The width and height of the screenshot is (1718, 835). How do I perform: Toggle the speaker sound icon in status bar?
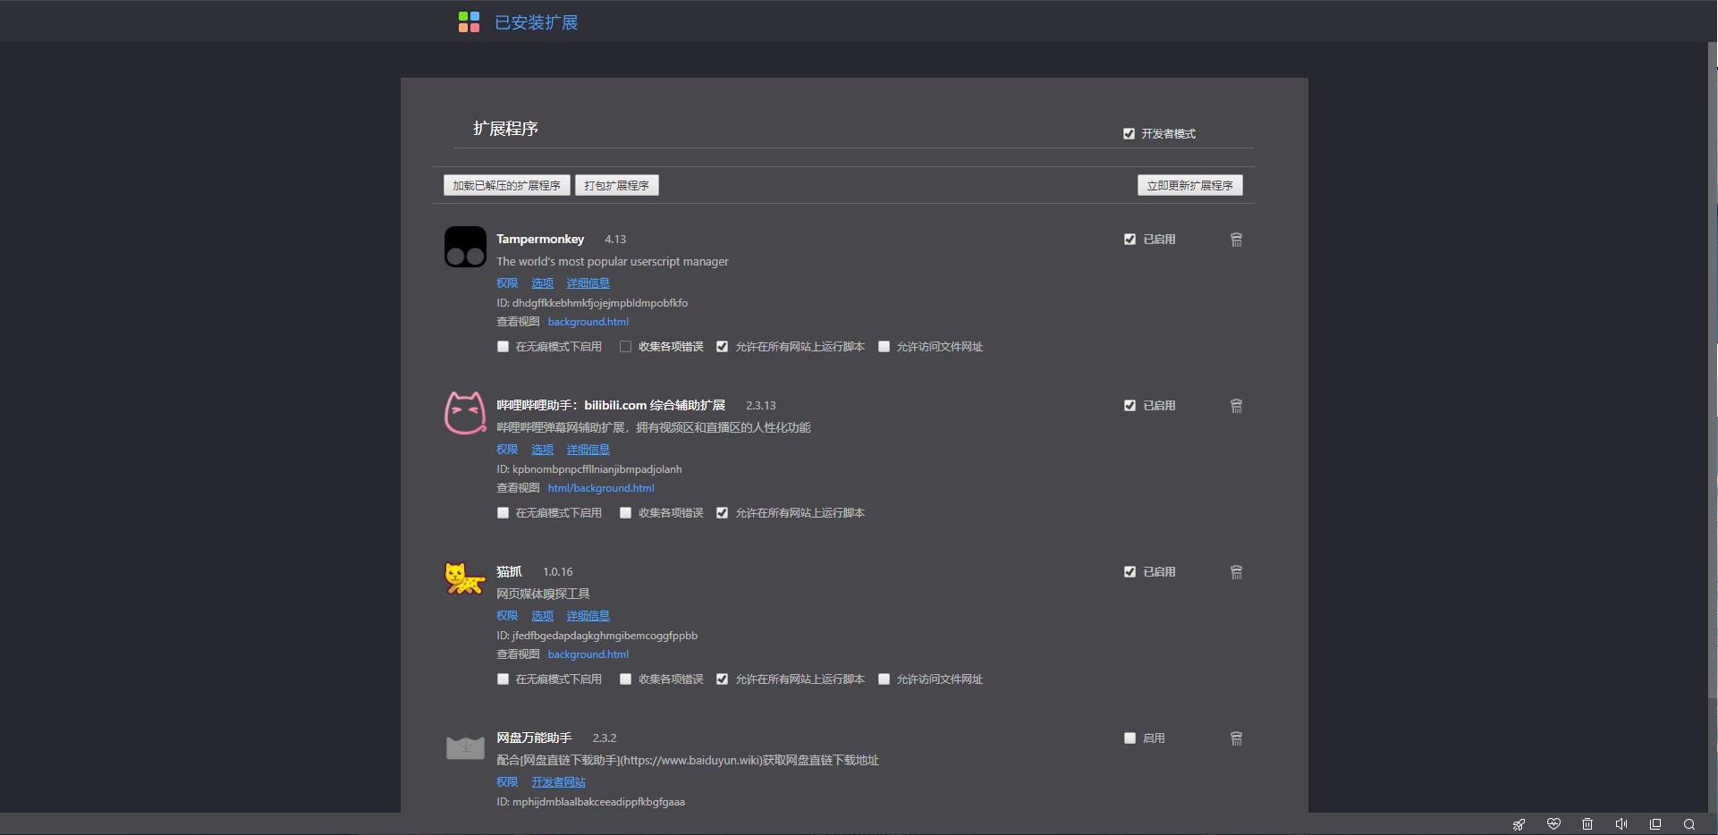[1621, 824]
